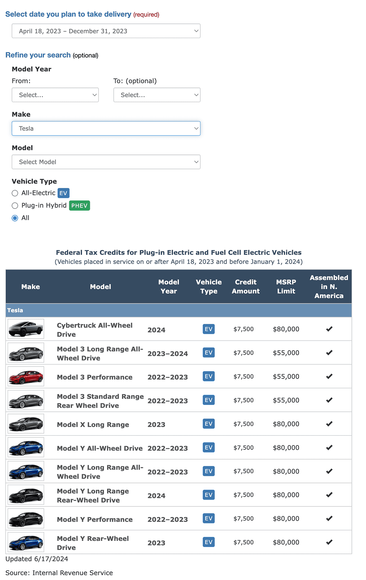Screen dimensions: 366x580
Task: Click the Cybertruck vehicle thumbnail
Action: tap(26, 329)
